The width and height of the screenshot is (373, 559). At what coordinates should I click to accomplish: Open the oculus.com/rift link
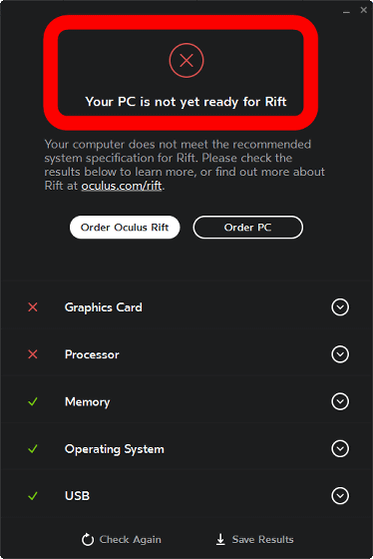pyautogui.click(x=122, y=186)
